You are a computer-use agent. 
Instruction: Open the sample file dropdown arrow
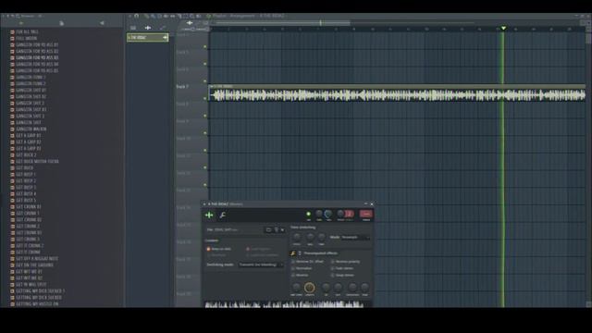282,229
